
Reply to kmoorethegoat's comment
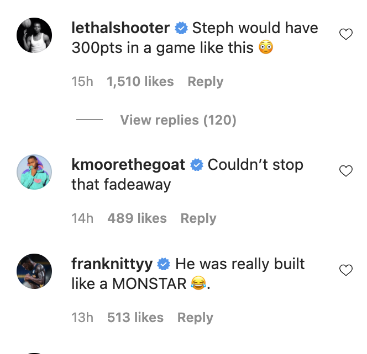pos(198,218)
